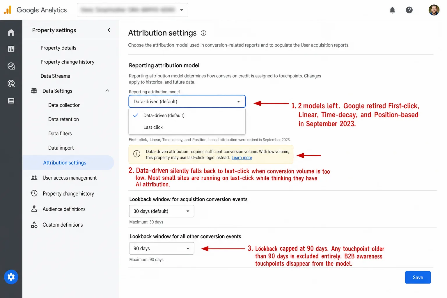Open the Reports bar-chart icon
Viewport: 447px width, 298px height.
(11, 49)
